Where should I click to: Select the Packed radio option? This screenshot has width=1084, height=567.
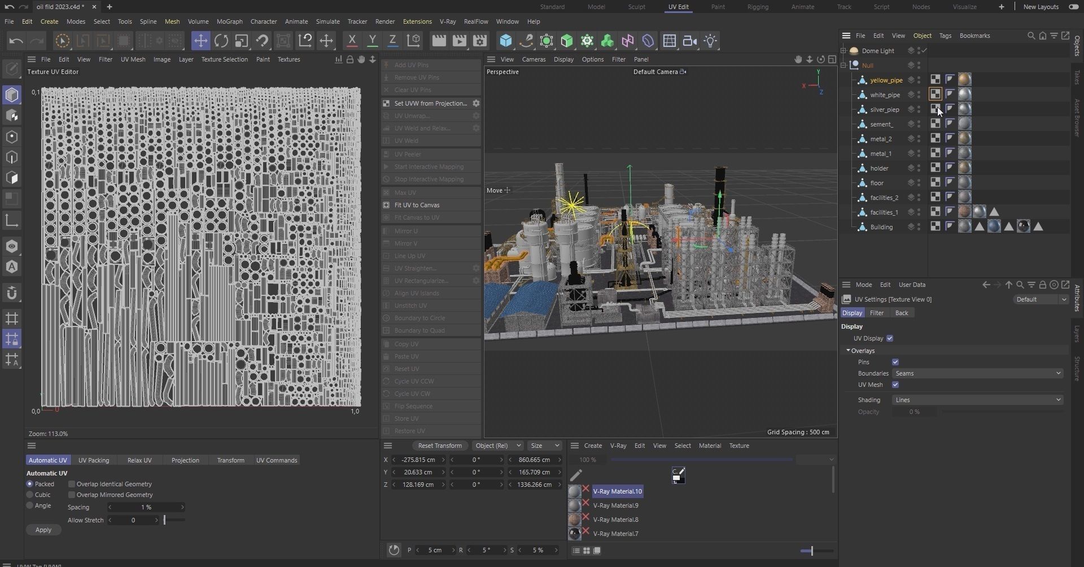coord(30,484)
